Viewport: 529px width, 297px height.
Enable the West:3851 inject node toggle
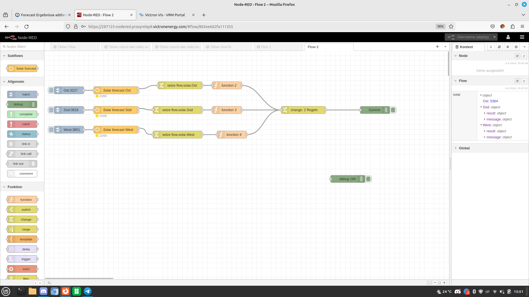pyautogui.click(x=51, y=130)
